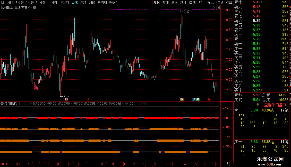This screenshot has width=291, height=167.
Task: Open the 股朋指标网 indicator dropdown
Action: (2, 104)
